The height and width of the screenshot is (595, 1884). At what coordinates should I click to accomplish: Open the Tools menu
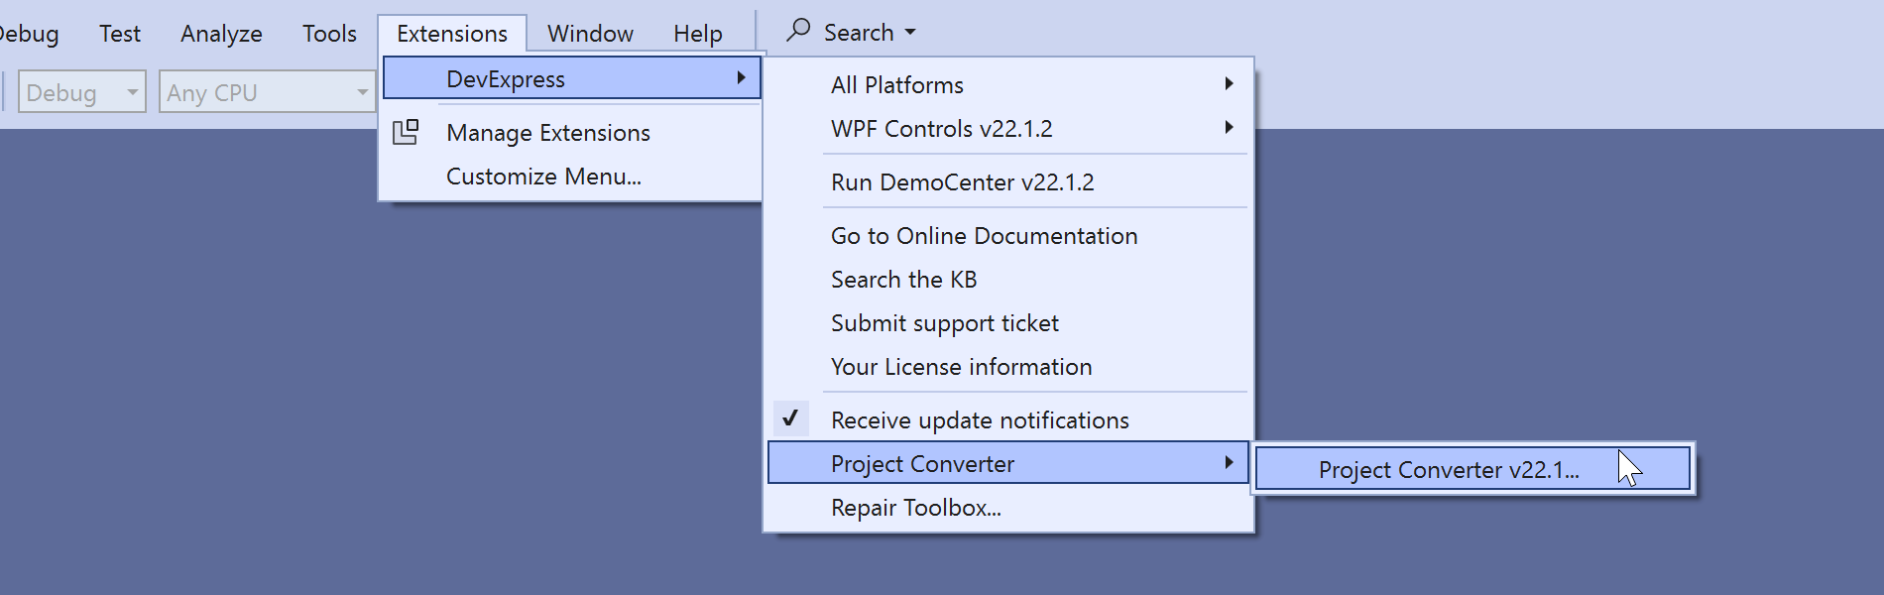(x=329, y=34)
